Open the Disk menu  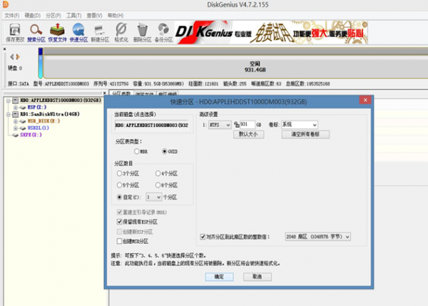point(33,16)
